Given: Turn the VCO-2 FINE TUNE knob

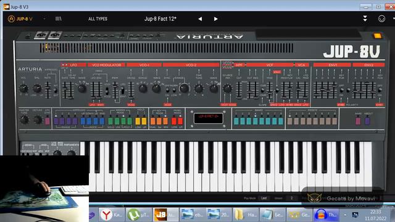Looking at the screenshot, I should (199, 88).
